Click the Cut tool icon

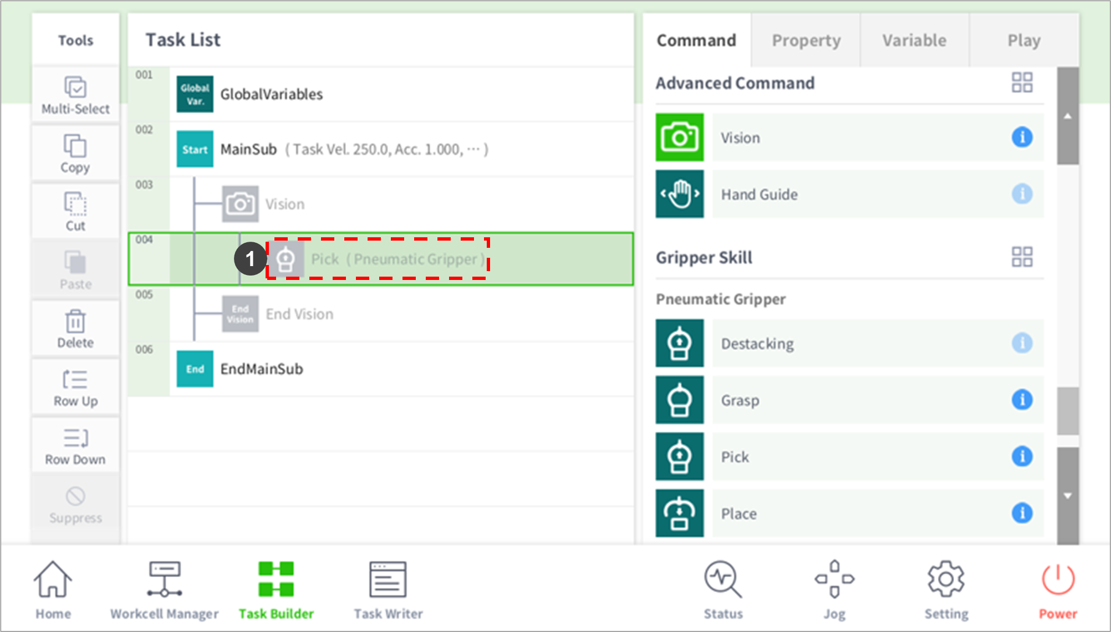[x=75, y=204]
